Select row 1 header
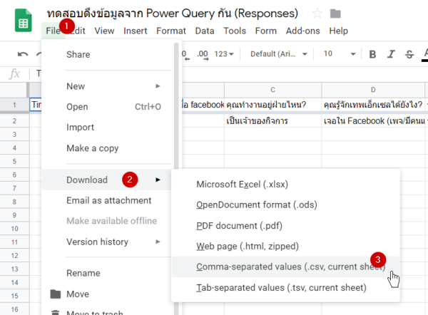Screen dimensions: 428x315 click(x=14, y=105)
